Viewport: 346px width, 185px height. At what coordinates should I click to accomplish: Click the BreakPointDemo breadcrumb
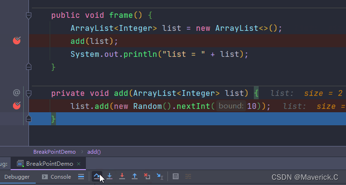click(55, 152)
